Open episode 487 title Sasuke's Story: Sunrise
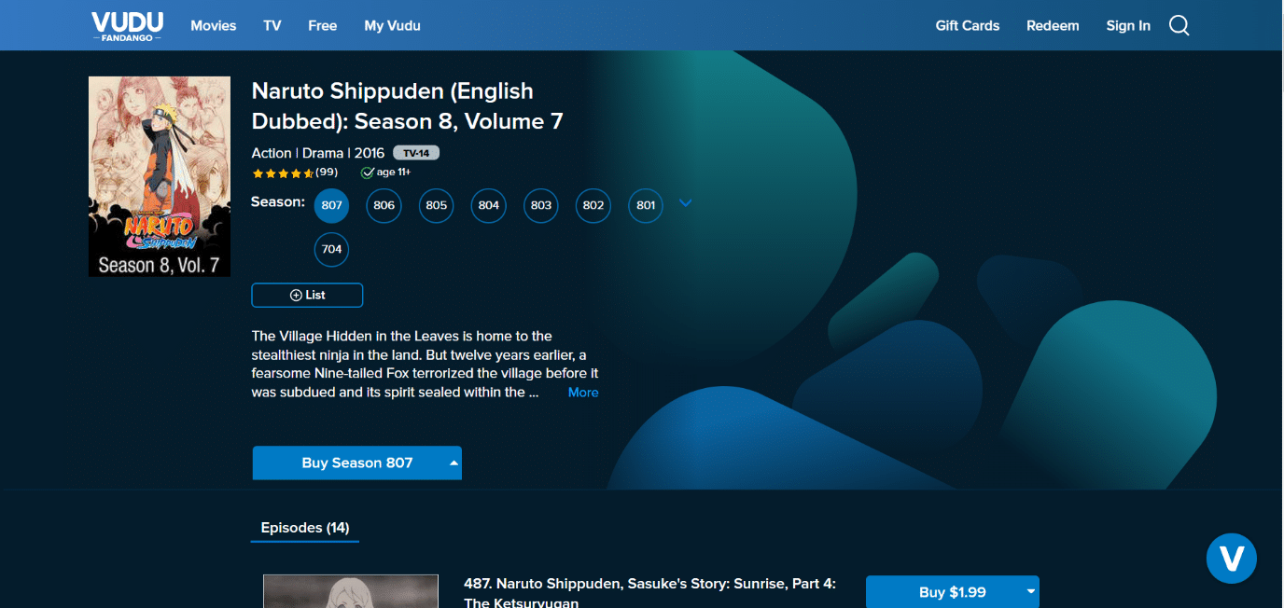Viewport: 1284px width, 608px height. point(649,593)
